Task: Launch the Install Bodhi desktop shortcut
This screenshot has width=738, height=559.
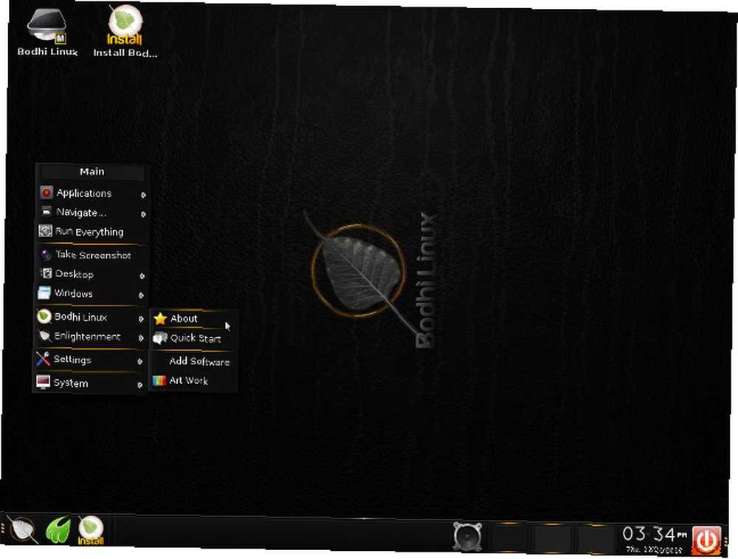Action: point(125,32)
